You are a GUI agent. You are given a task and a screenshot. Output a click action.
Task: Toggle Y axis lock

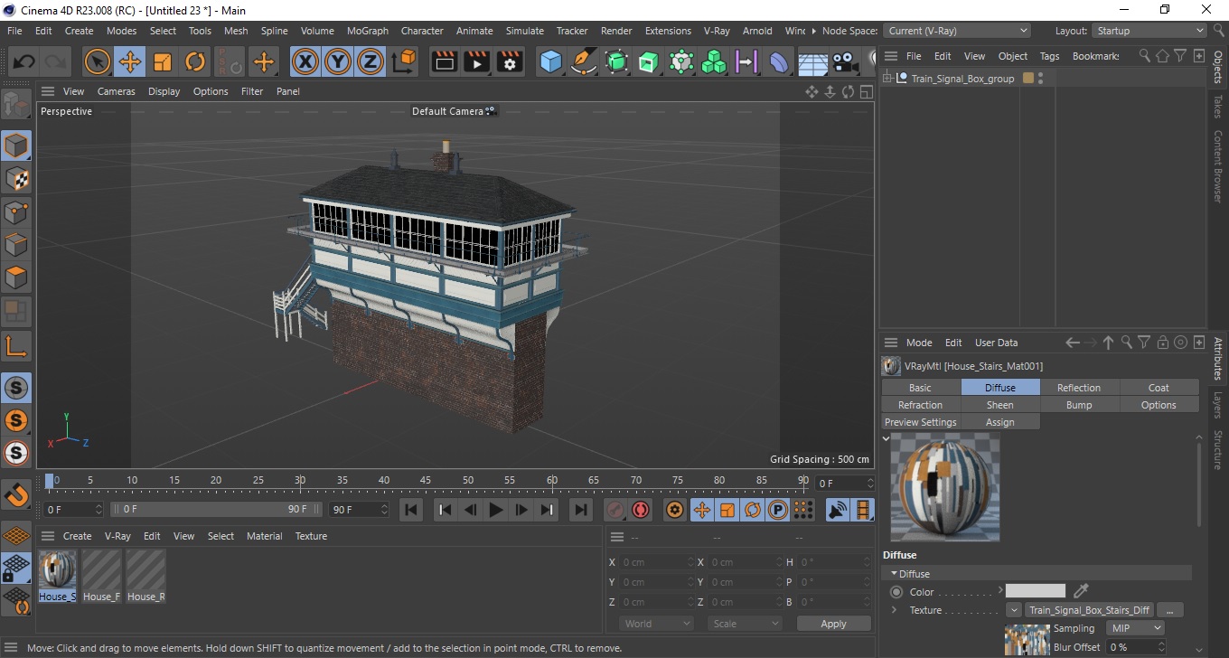[x=338, y=62]
